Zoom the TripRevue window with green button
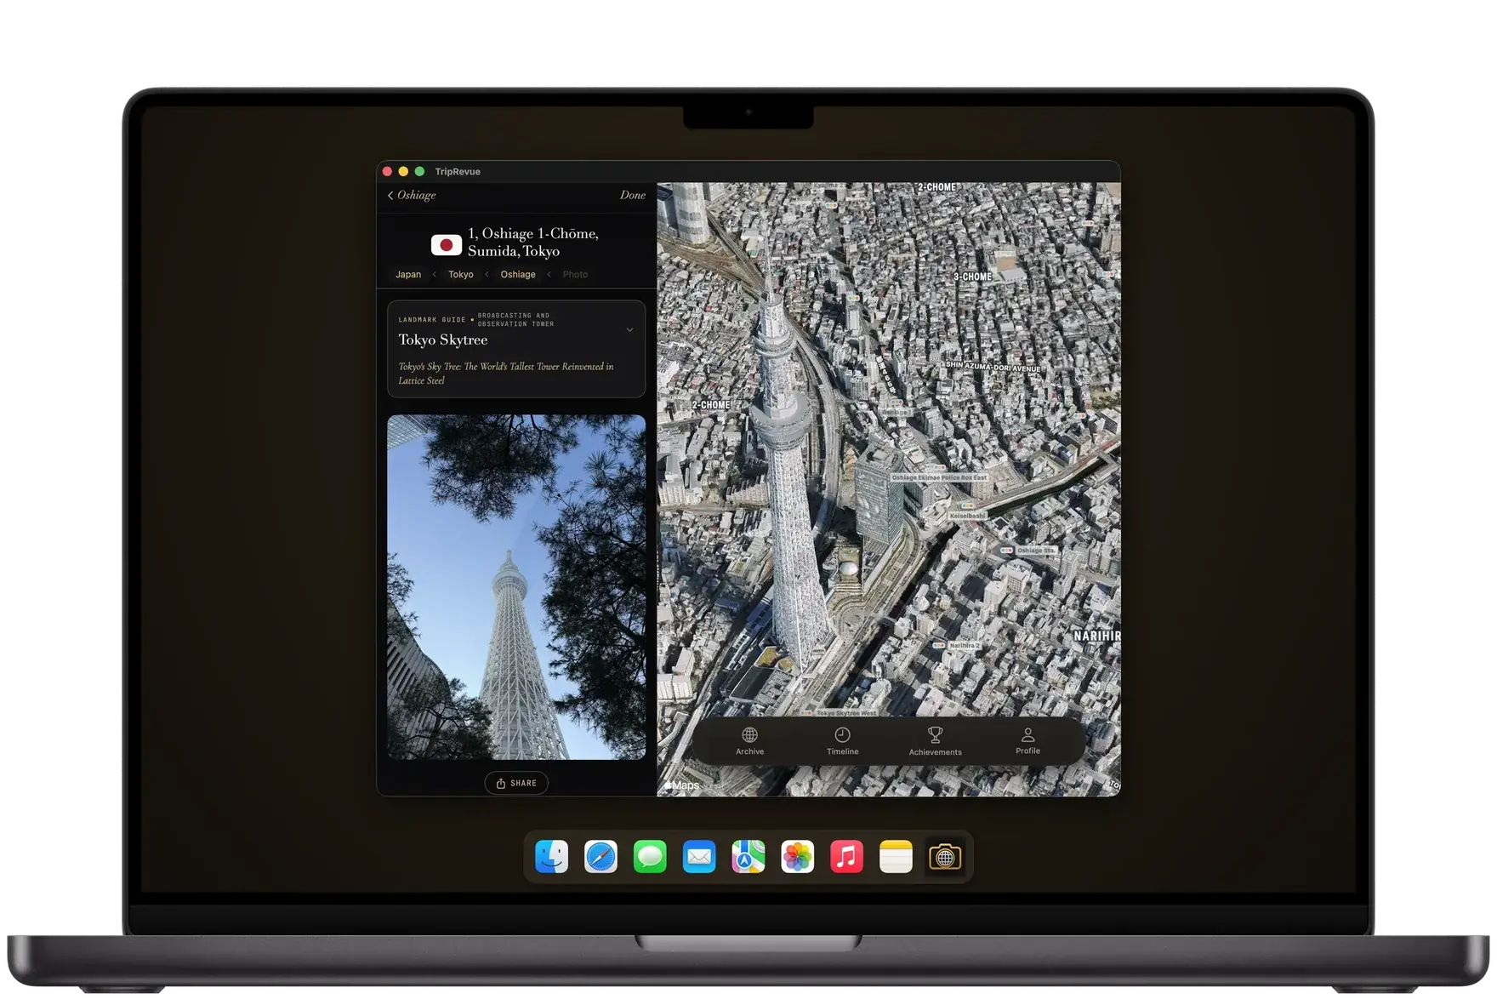Image resolution: width=1497 pixels, height=999 pixels. pos(419,171)
